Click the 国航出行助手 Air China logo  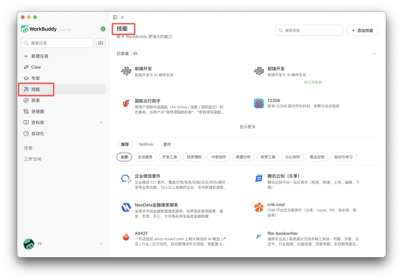pyautogui.click(x=126, y=103)
